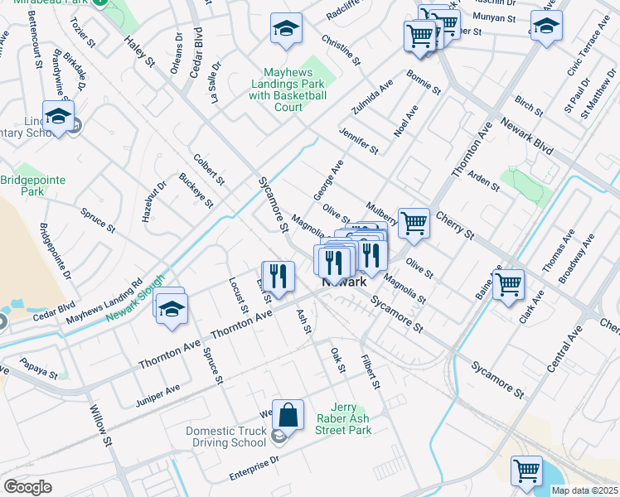The image size is (620, 497).
Task: Click the grocery cart cluster near Bonnie St
Action: (420, 36)
